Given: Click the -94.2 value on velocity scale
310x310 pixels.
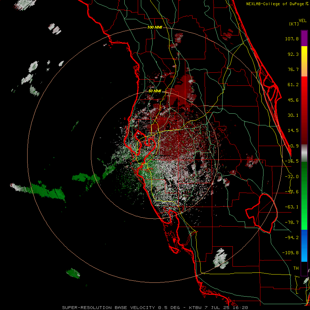Looking at the screenshot, I should coord(292,237).
